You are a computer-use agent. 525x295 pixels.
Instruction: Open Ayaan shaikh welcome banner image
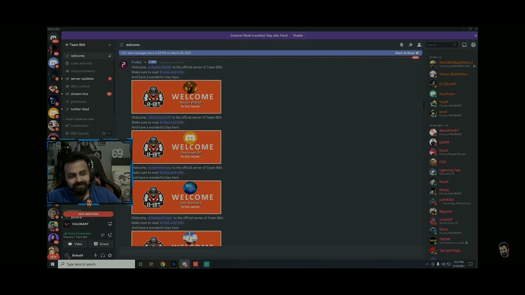pyautogui.click(x=176, y=97)
